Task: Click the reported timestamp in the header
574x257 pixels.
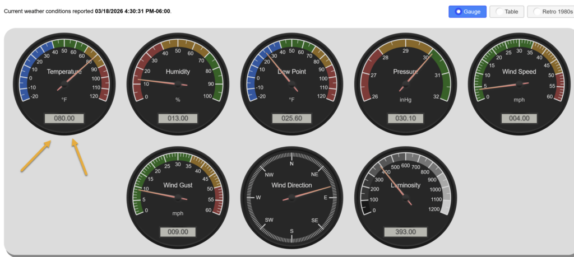Action: pos(132,11)
